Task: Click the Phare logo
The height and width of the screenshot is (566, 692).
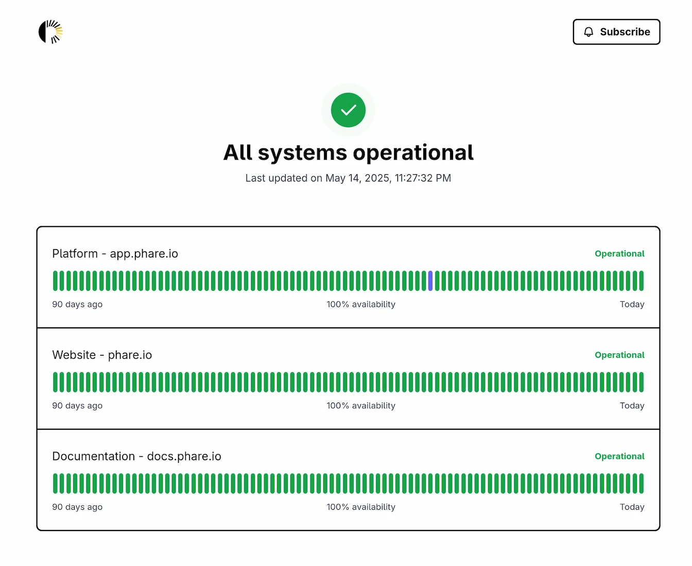Action: [x=50, y=32]
